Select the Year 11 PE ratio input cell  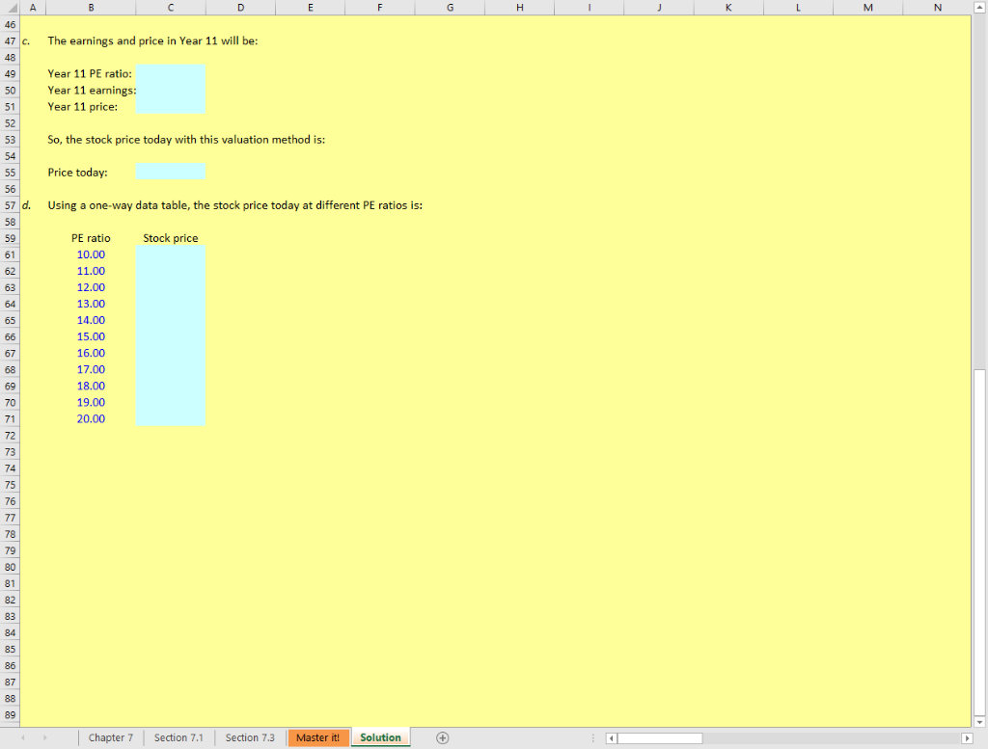pos(171,73)
